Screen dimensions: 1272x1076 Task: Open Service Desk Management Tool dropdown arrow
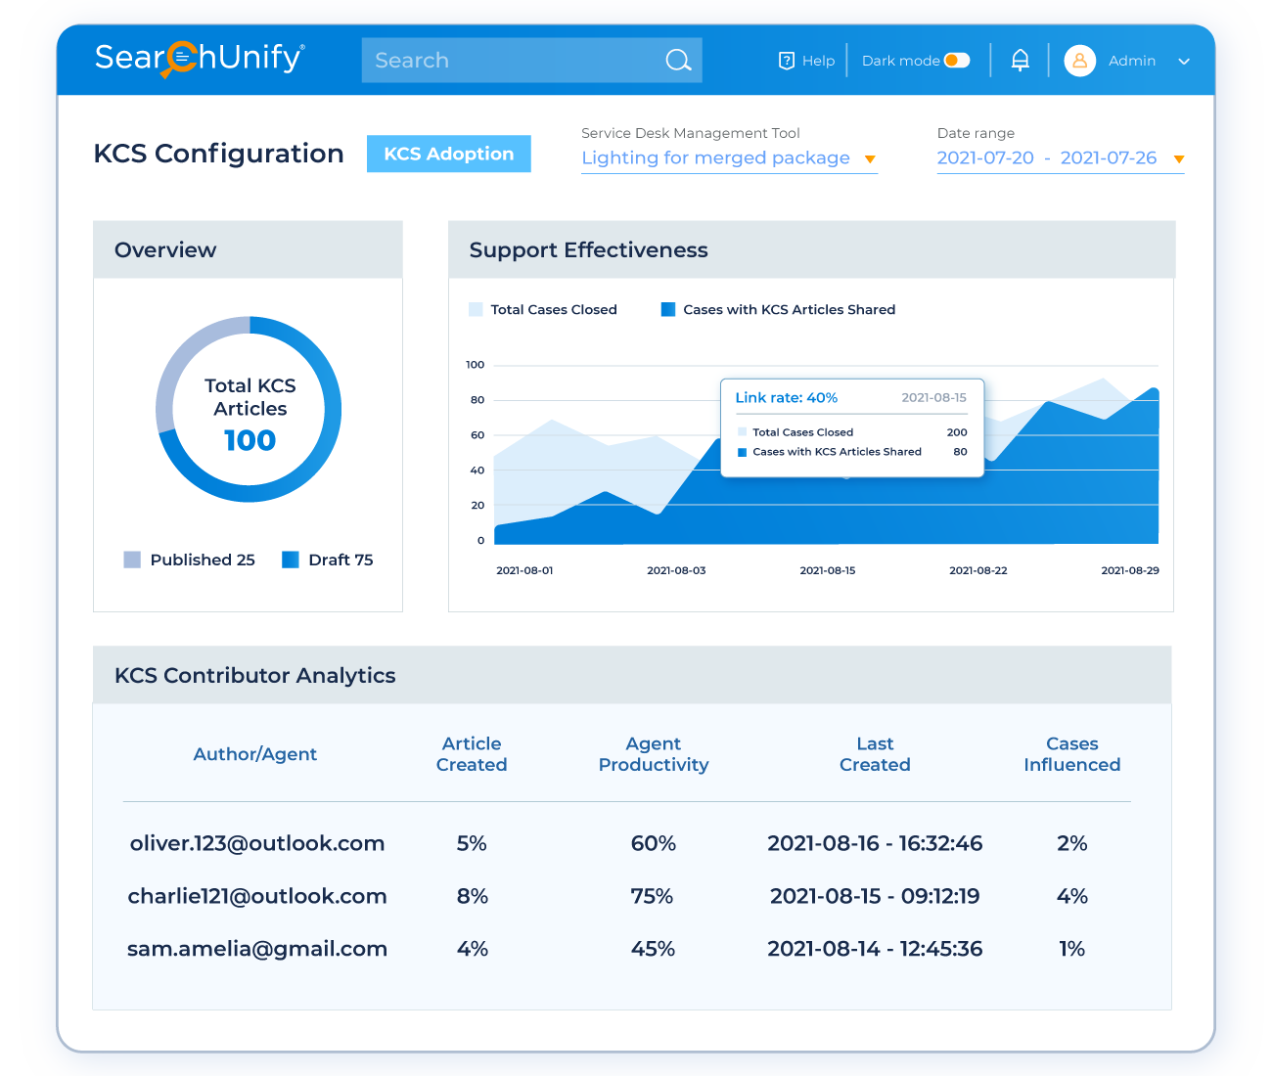[869, 159]
